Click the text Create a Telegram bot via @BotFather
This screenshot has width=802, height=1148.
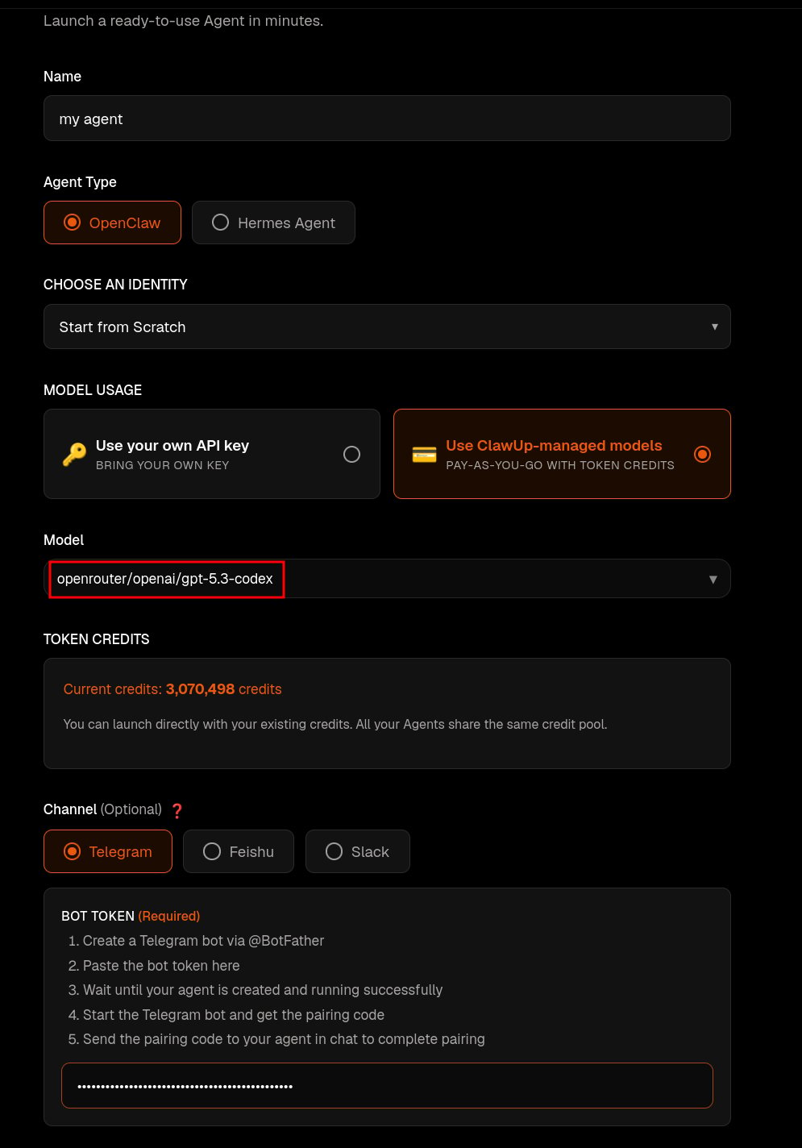click(x=203, y=941)
